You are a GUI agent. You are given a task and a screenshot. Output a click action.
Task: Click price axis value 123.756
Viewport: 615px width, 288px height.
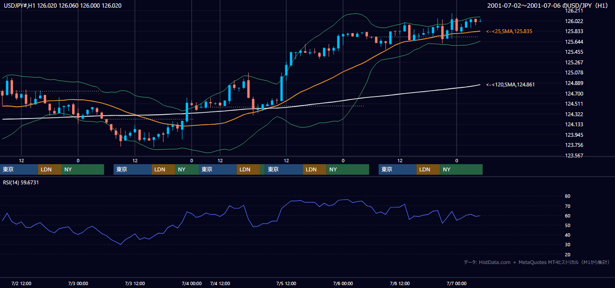click(574, 145)
